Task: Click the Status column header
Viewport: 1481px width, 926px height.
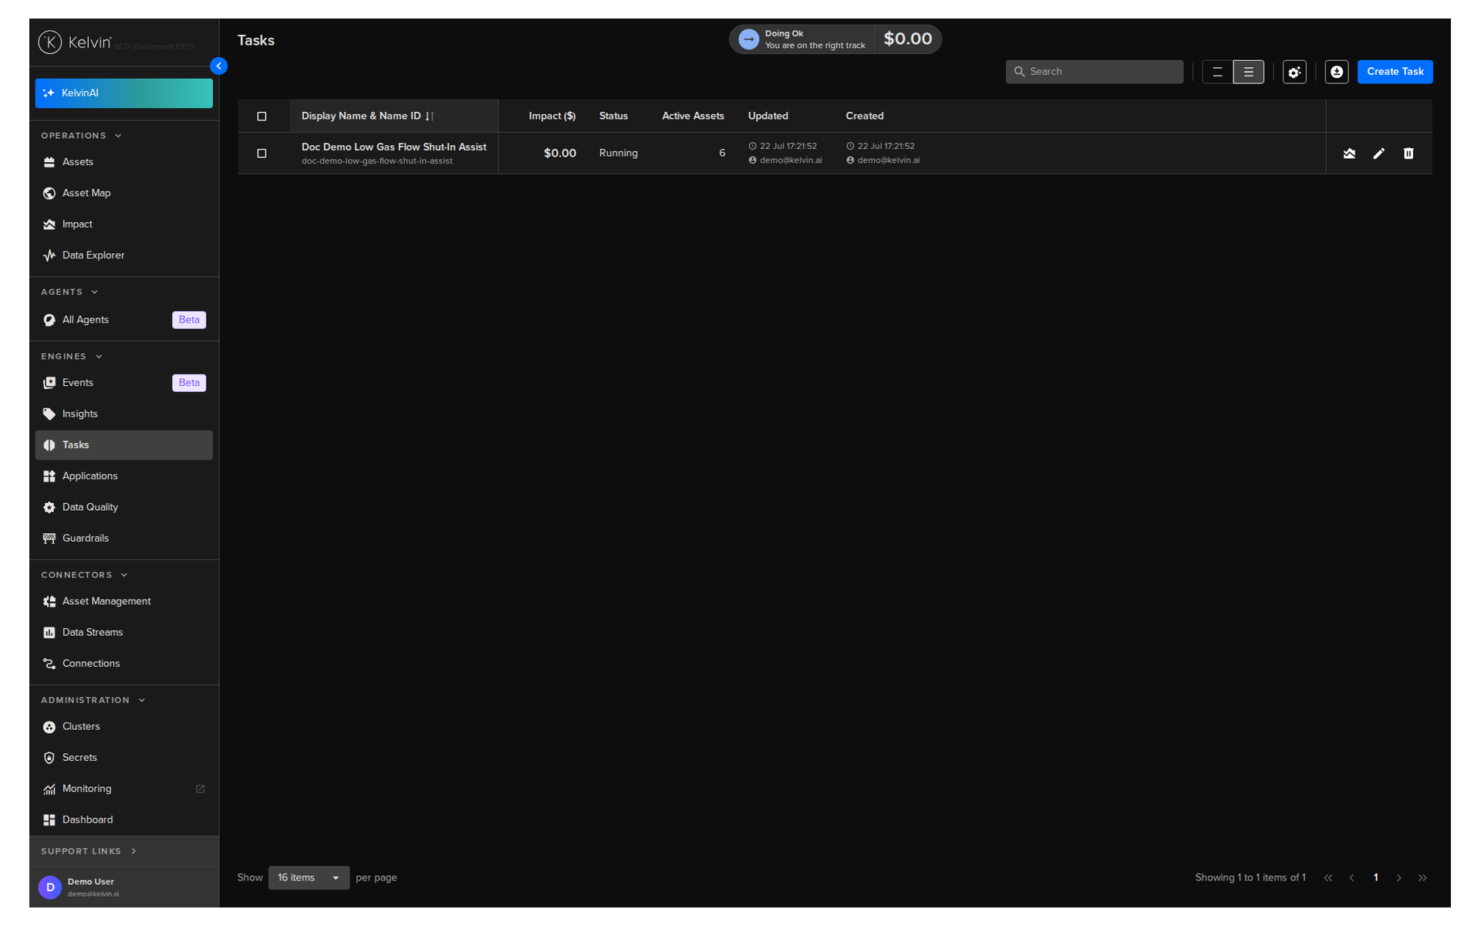Action: click(x=613, y=117)
